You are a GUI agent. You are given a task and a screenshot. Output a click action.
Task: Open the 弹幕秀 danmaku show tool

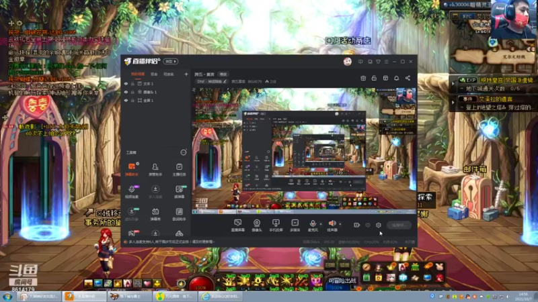click(x=155, y=213)
